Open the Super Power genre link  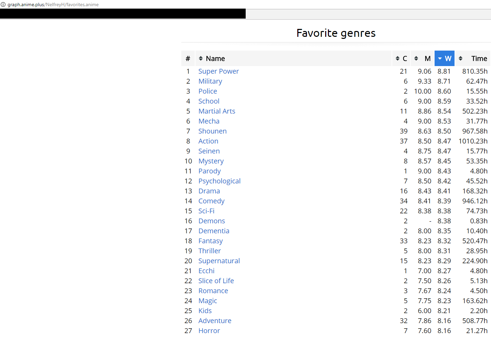coord(218,71)
